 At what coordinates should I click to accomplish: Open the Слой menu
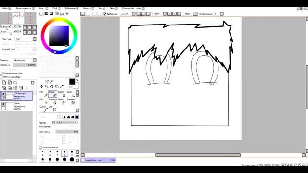click(56, 8)
